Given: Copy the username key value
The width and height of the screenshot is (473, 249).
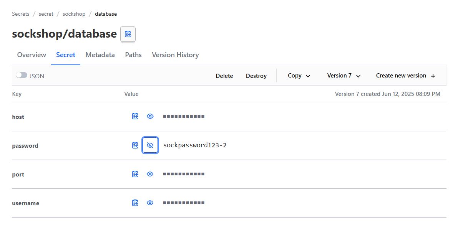Looking at the screenshot, I should (x=135, y=203).
